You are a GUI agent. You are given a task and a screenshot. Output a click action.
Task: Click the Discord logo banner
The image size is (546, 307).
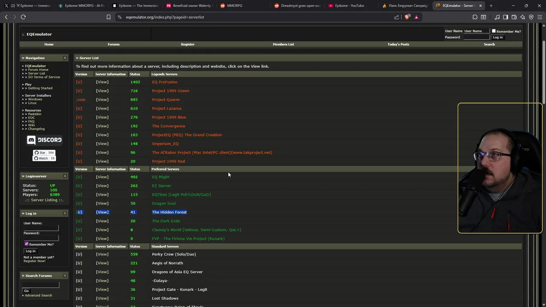(44, 140)
